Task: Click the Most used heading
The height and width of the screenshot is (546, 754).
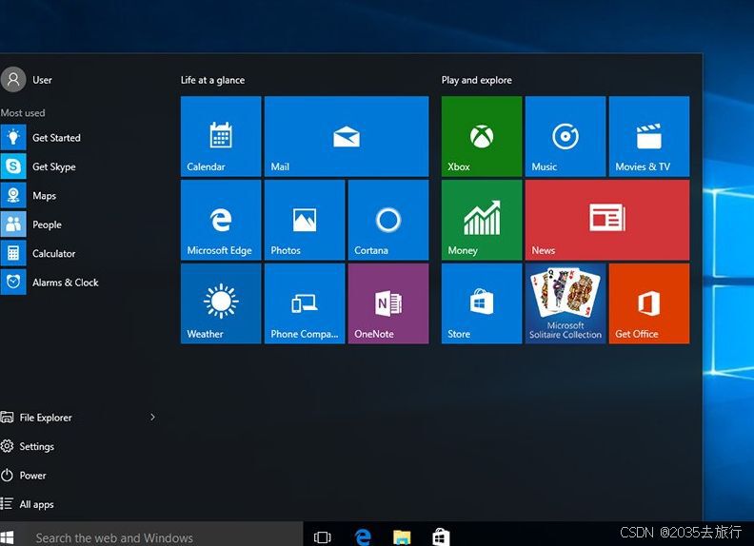Action: [x=23, y=113]
